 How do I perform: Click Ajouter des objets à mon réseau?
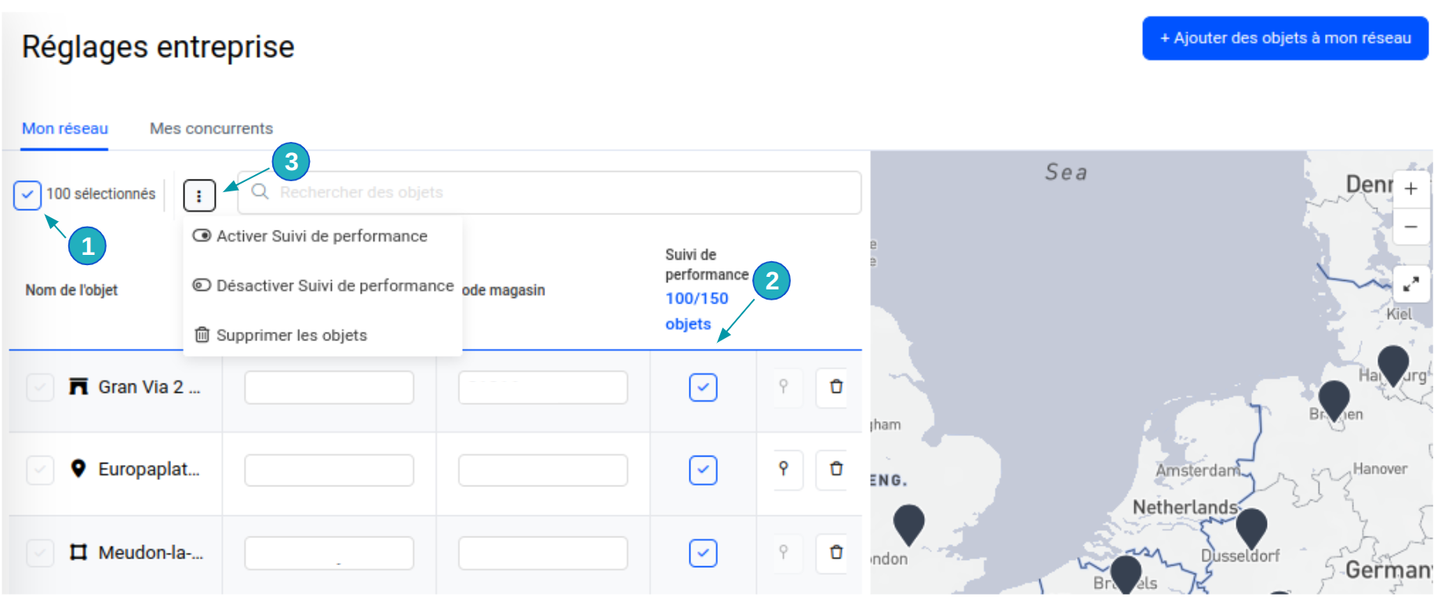pos(1284,38)
